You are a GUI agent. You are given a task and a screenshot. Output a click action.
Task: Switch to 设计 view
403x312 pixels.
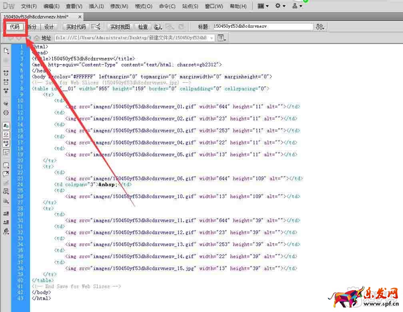[x=49, y=27]
